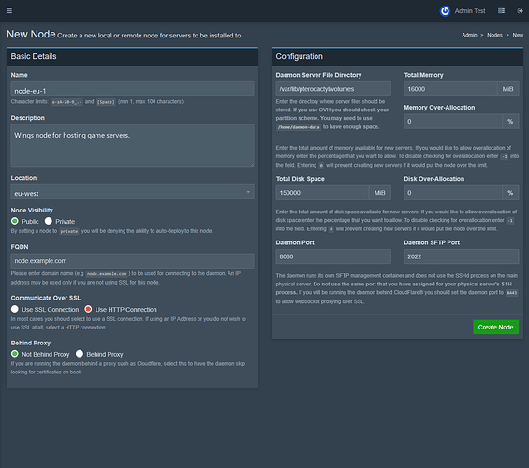Click the Basic Details panel heading
Image resolution: width=529 pixels, height=468 pixels.
click(x=34, y=56)
